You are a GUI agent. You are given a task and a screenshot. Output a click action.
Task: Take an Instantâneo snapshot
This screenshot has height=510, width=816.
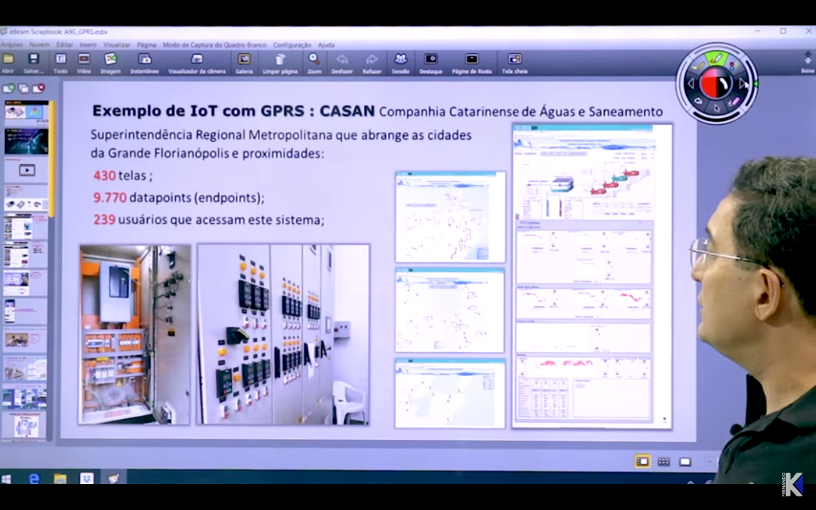[x=144, y=62]
